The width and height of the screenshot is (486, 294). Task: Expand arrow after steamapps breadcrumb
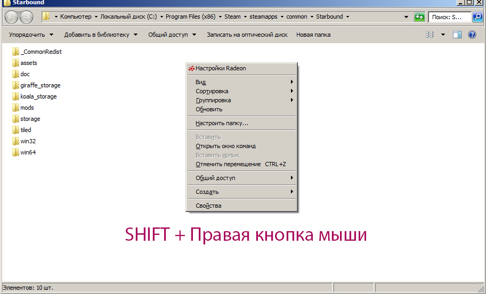[x=282, y=17]
